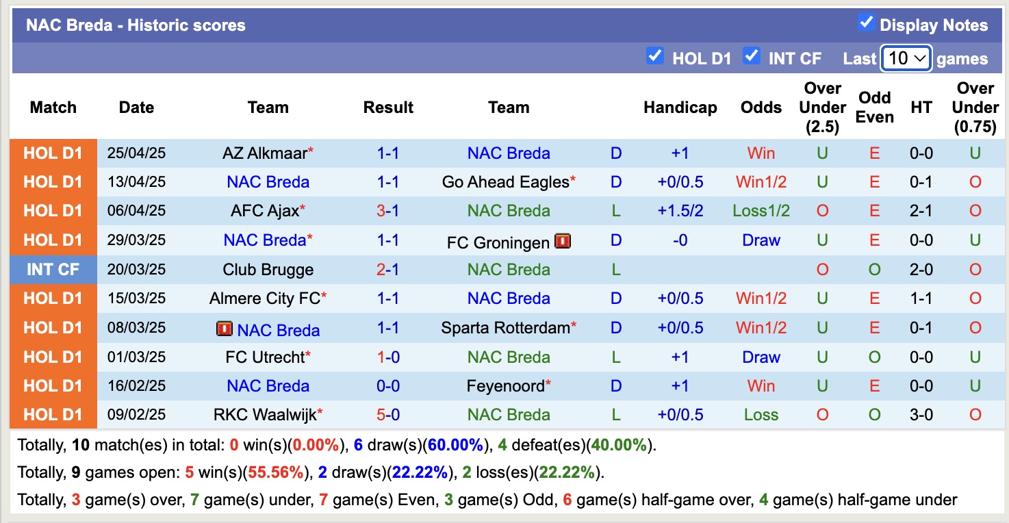Select the HOL D1 badge on the 25/04/25 row
Screen dimensions: 1009x523
coord(53,153)
